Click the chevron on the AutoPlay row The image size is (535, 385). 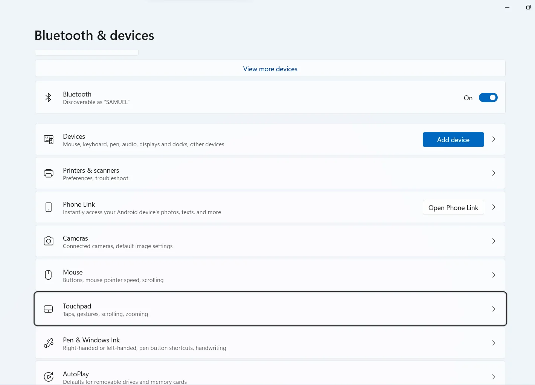point(494,377)
